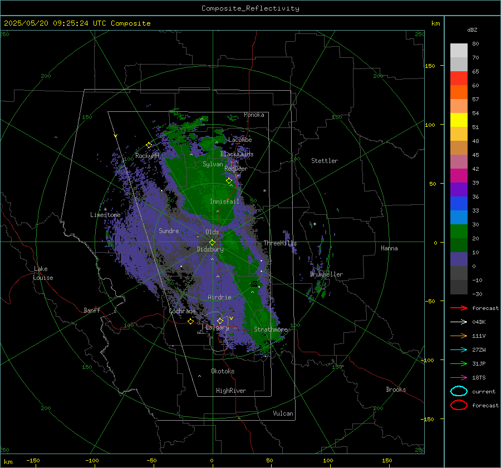501x468 pixels.
Task: Select the purple 36-39 dBZ swatch
Action: (x=459, y=190)
